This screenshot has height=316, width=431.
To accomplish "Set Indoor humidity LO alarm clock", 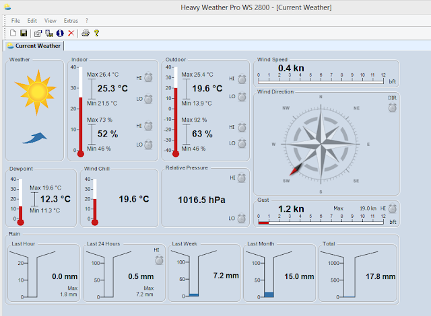I will coord(148,145).
